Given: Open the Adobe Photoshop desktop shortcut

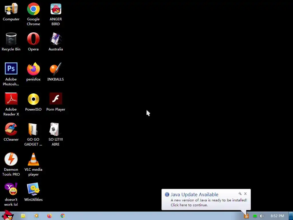Looking at the screenshot, I should pos(11,74).
